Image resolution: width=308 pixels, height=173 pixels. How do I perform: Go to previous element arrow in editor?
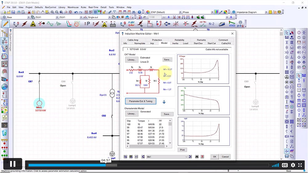(x=143, y=157)
